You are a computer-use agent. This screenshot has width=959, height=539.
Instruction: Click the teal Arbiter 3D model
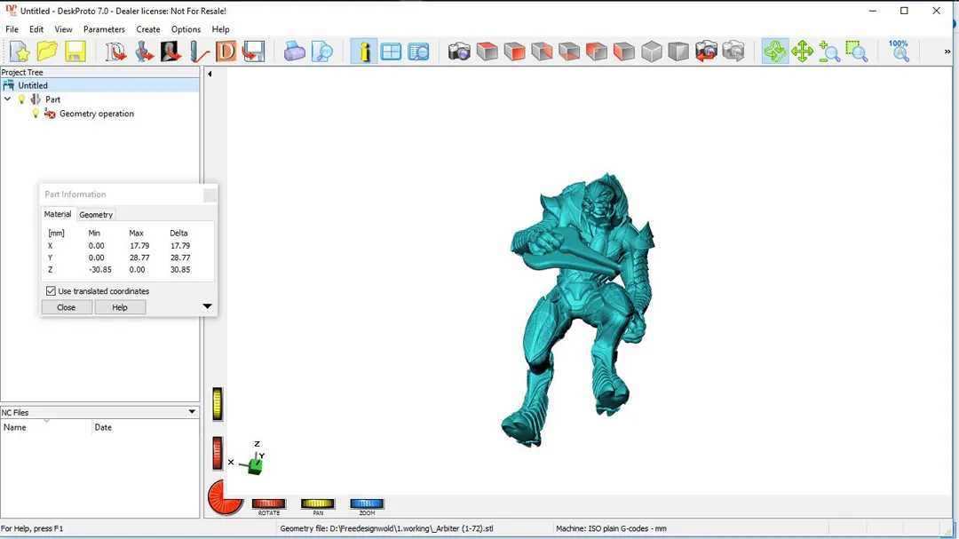(579, 309)
